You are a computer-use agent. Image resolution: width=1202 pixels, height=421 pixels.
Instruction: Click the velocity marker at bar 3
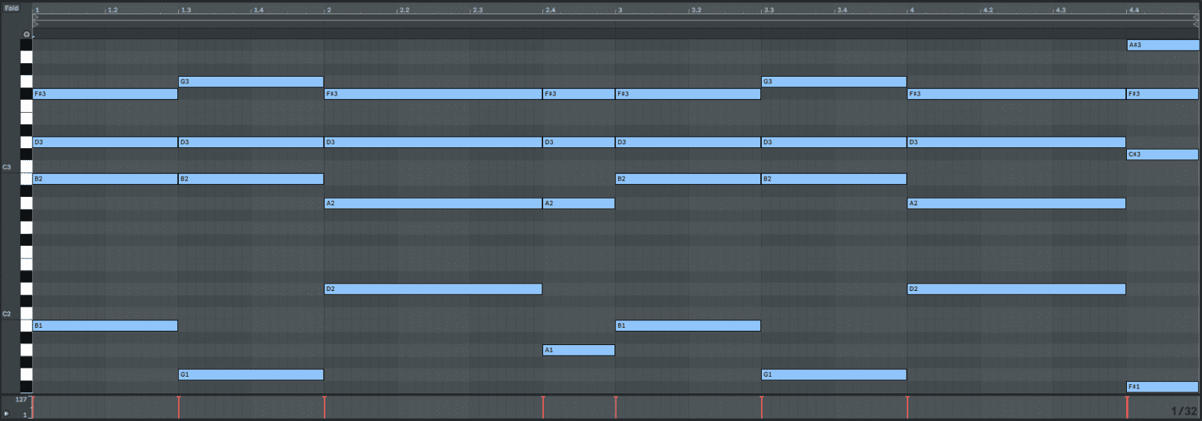(x=616, y=407)
